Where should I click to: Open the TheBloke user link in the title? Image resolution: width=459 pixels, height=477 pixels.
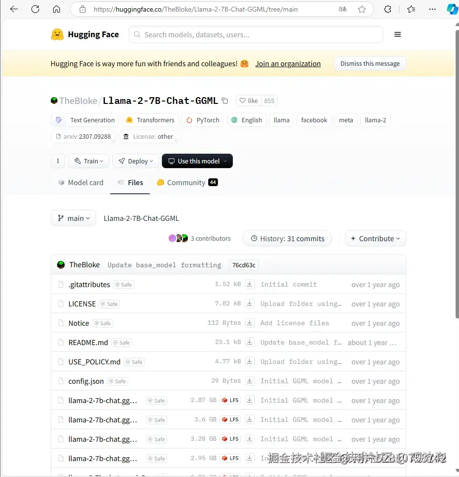coord(78,101)
